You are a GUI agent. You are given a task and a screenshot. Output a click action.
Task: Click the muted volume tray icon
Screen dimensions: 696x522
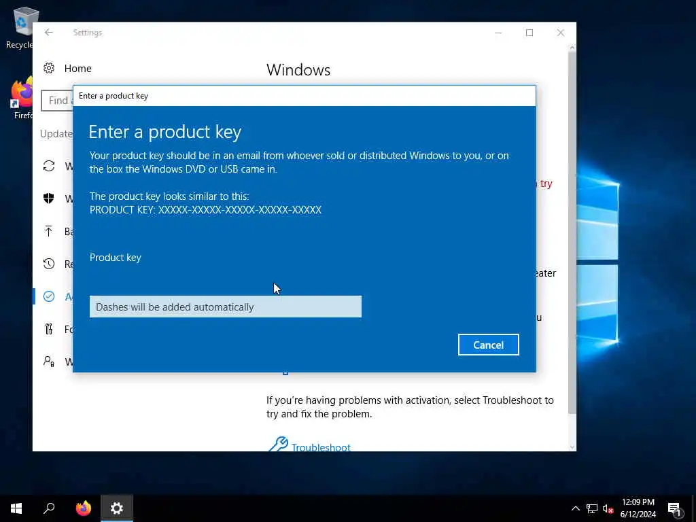point(608,508)
